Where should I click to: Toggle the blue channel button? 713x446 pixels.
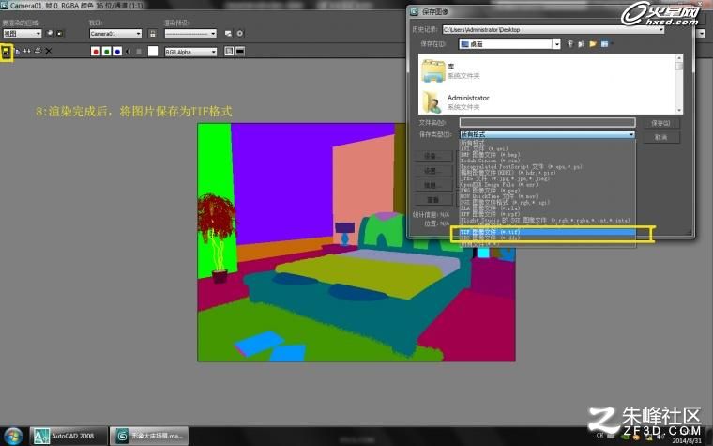117,52
